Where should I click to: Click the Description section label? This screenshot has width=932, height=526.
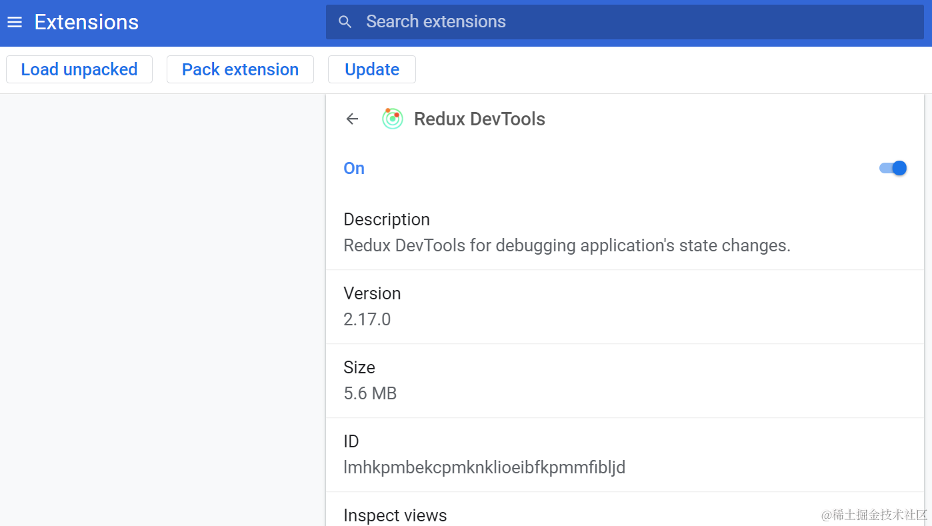point(387,219)
